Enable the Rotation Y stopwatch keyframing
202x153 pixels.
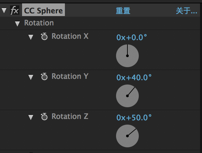tap(44, 77)
